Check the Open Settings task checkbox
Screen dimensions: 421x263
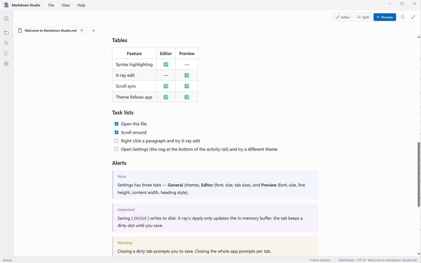(x=117, y=149)
